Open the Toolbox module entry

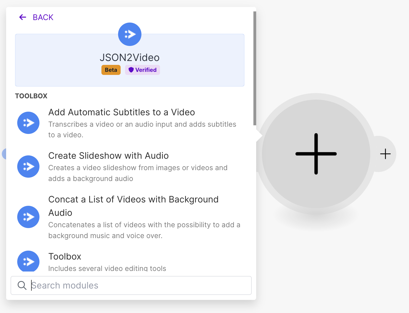tap(65, 256)
